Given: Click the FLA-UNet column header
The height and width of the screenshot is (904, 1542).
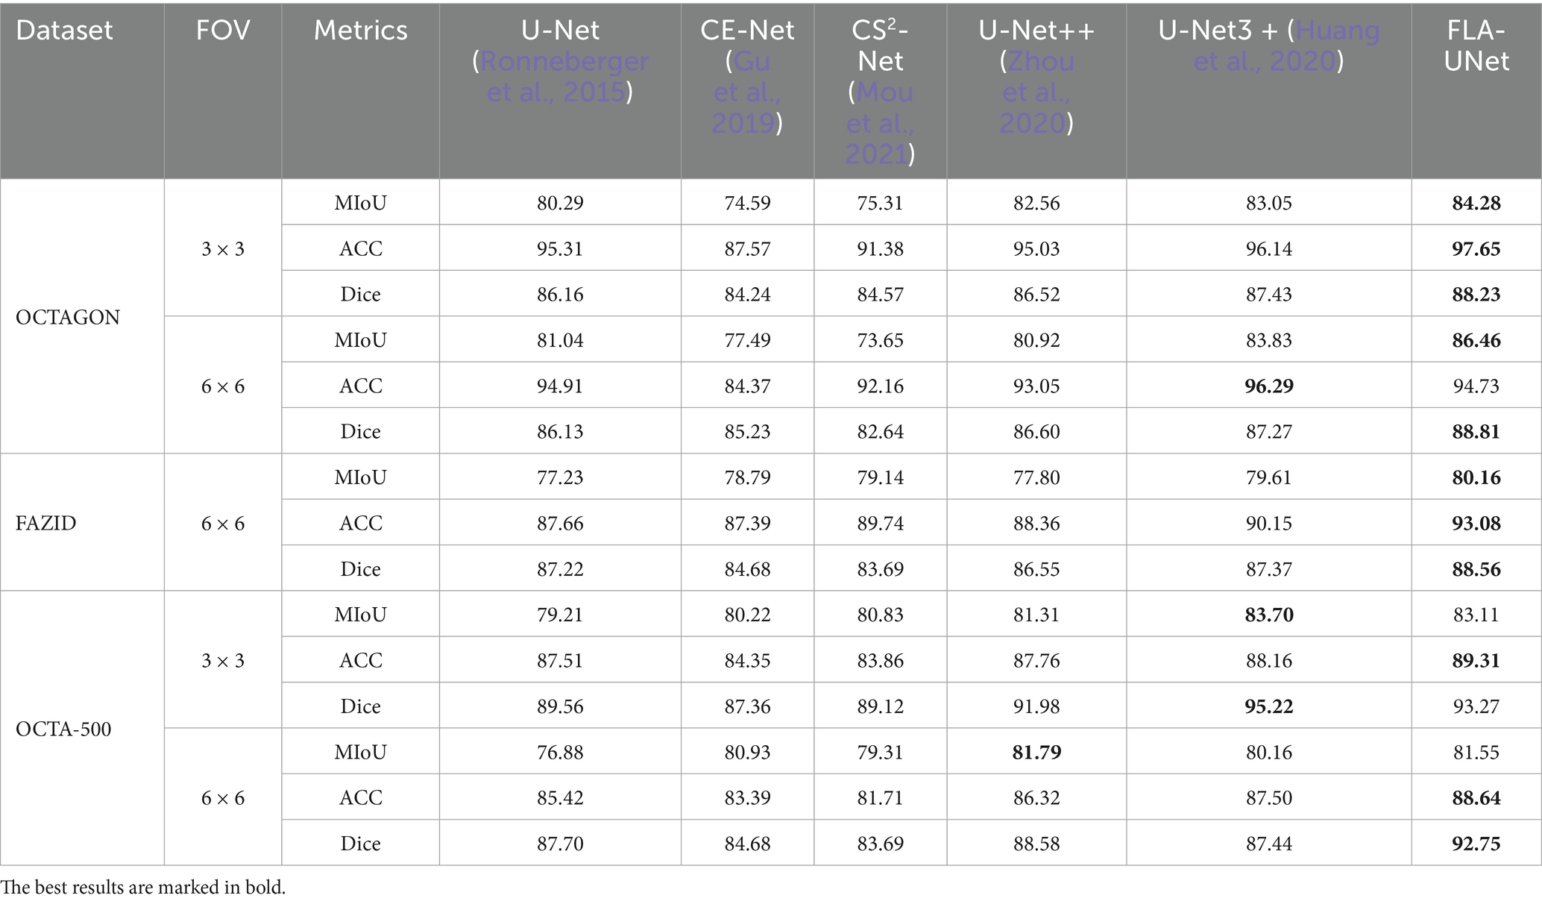Looking at the screenshot, I should tap(1476, 45).
